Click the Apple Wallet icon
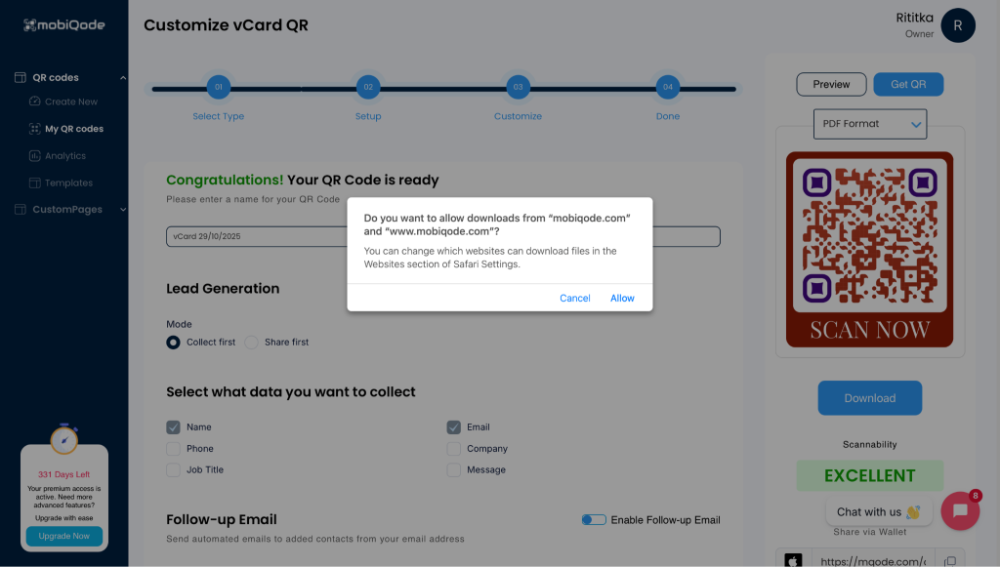 tap(794, 561)
